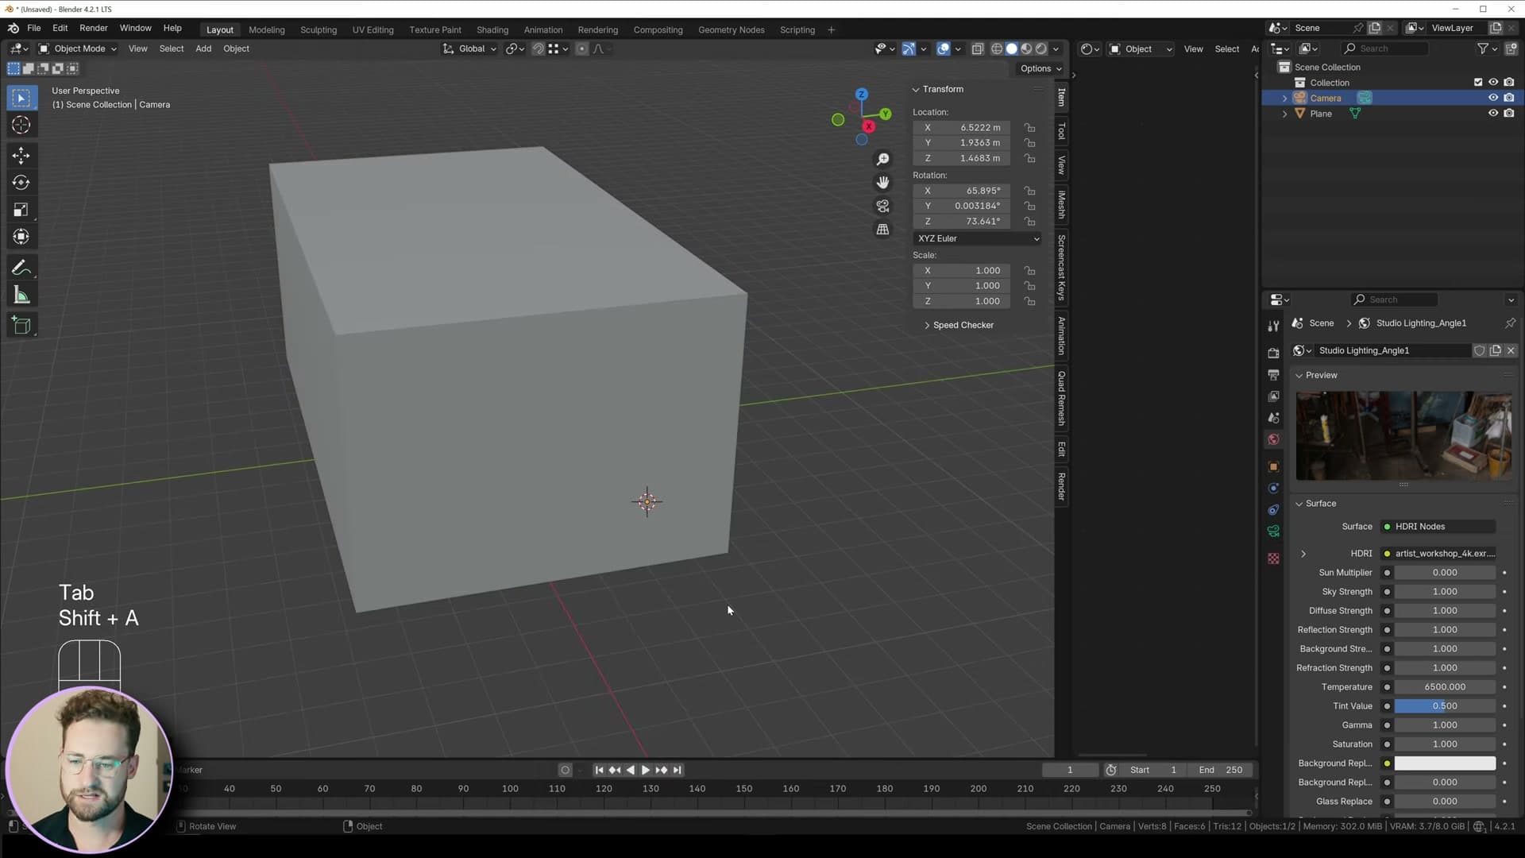The height and width of the screenshot is (858, 1525).
Task: Toggle Camera visibility eye in outliner
Action: point(1493,98)
